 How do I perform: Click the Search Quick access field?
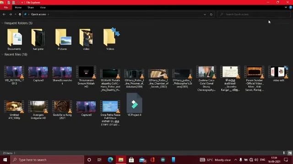point(254,14)
